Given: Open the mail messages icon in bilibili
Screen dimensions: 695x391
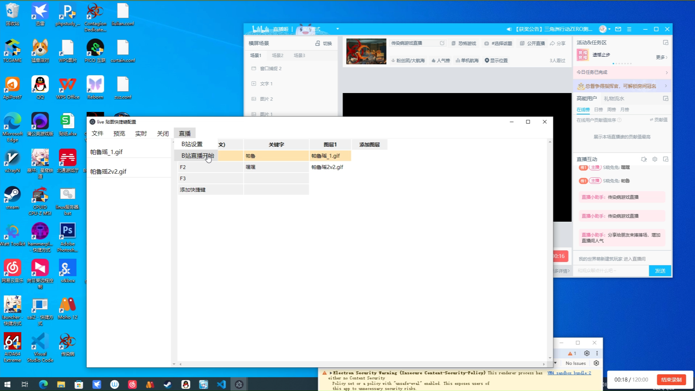Looking at the screenshot, I should click(618, 29).
